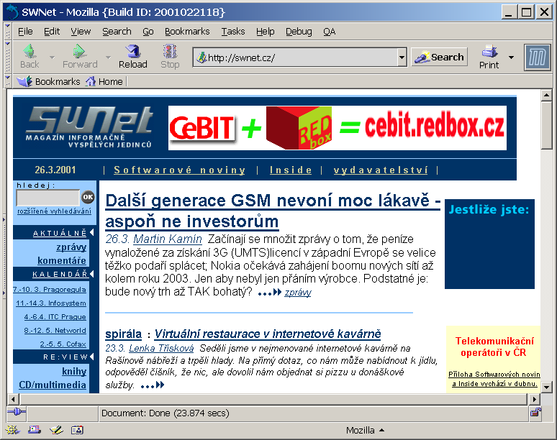Image resolution: width=557 pixels, height=440 pixels.
Task: Open the Go menu
Action: [148, 32]
